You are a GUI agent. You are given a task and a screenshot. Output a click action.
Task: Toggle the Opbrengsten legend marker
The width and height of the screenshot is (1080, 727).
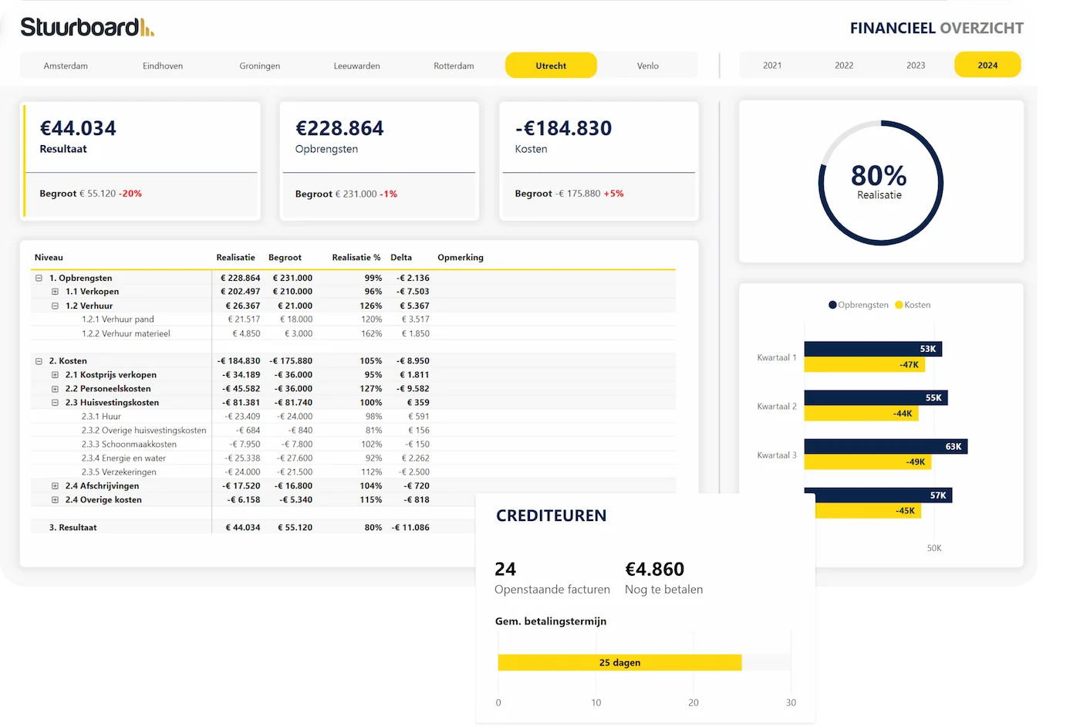[x=832, y=305]
